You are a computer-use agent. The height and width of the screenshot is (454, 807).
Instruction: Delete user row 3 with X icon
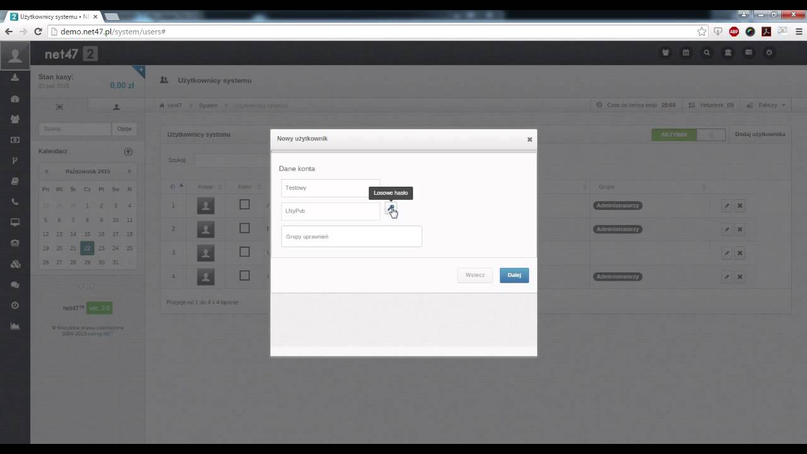click(x=740, y=253)
